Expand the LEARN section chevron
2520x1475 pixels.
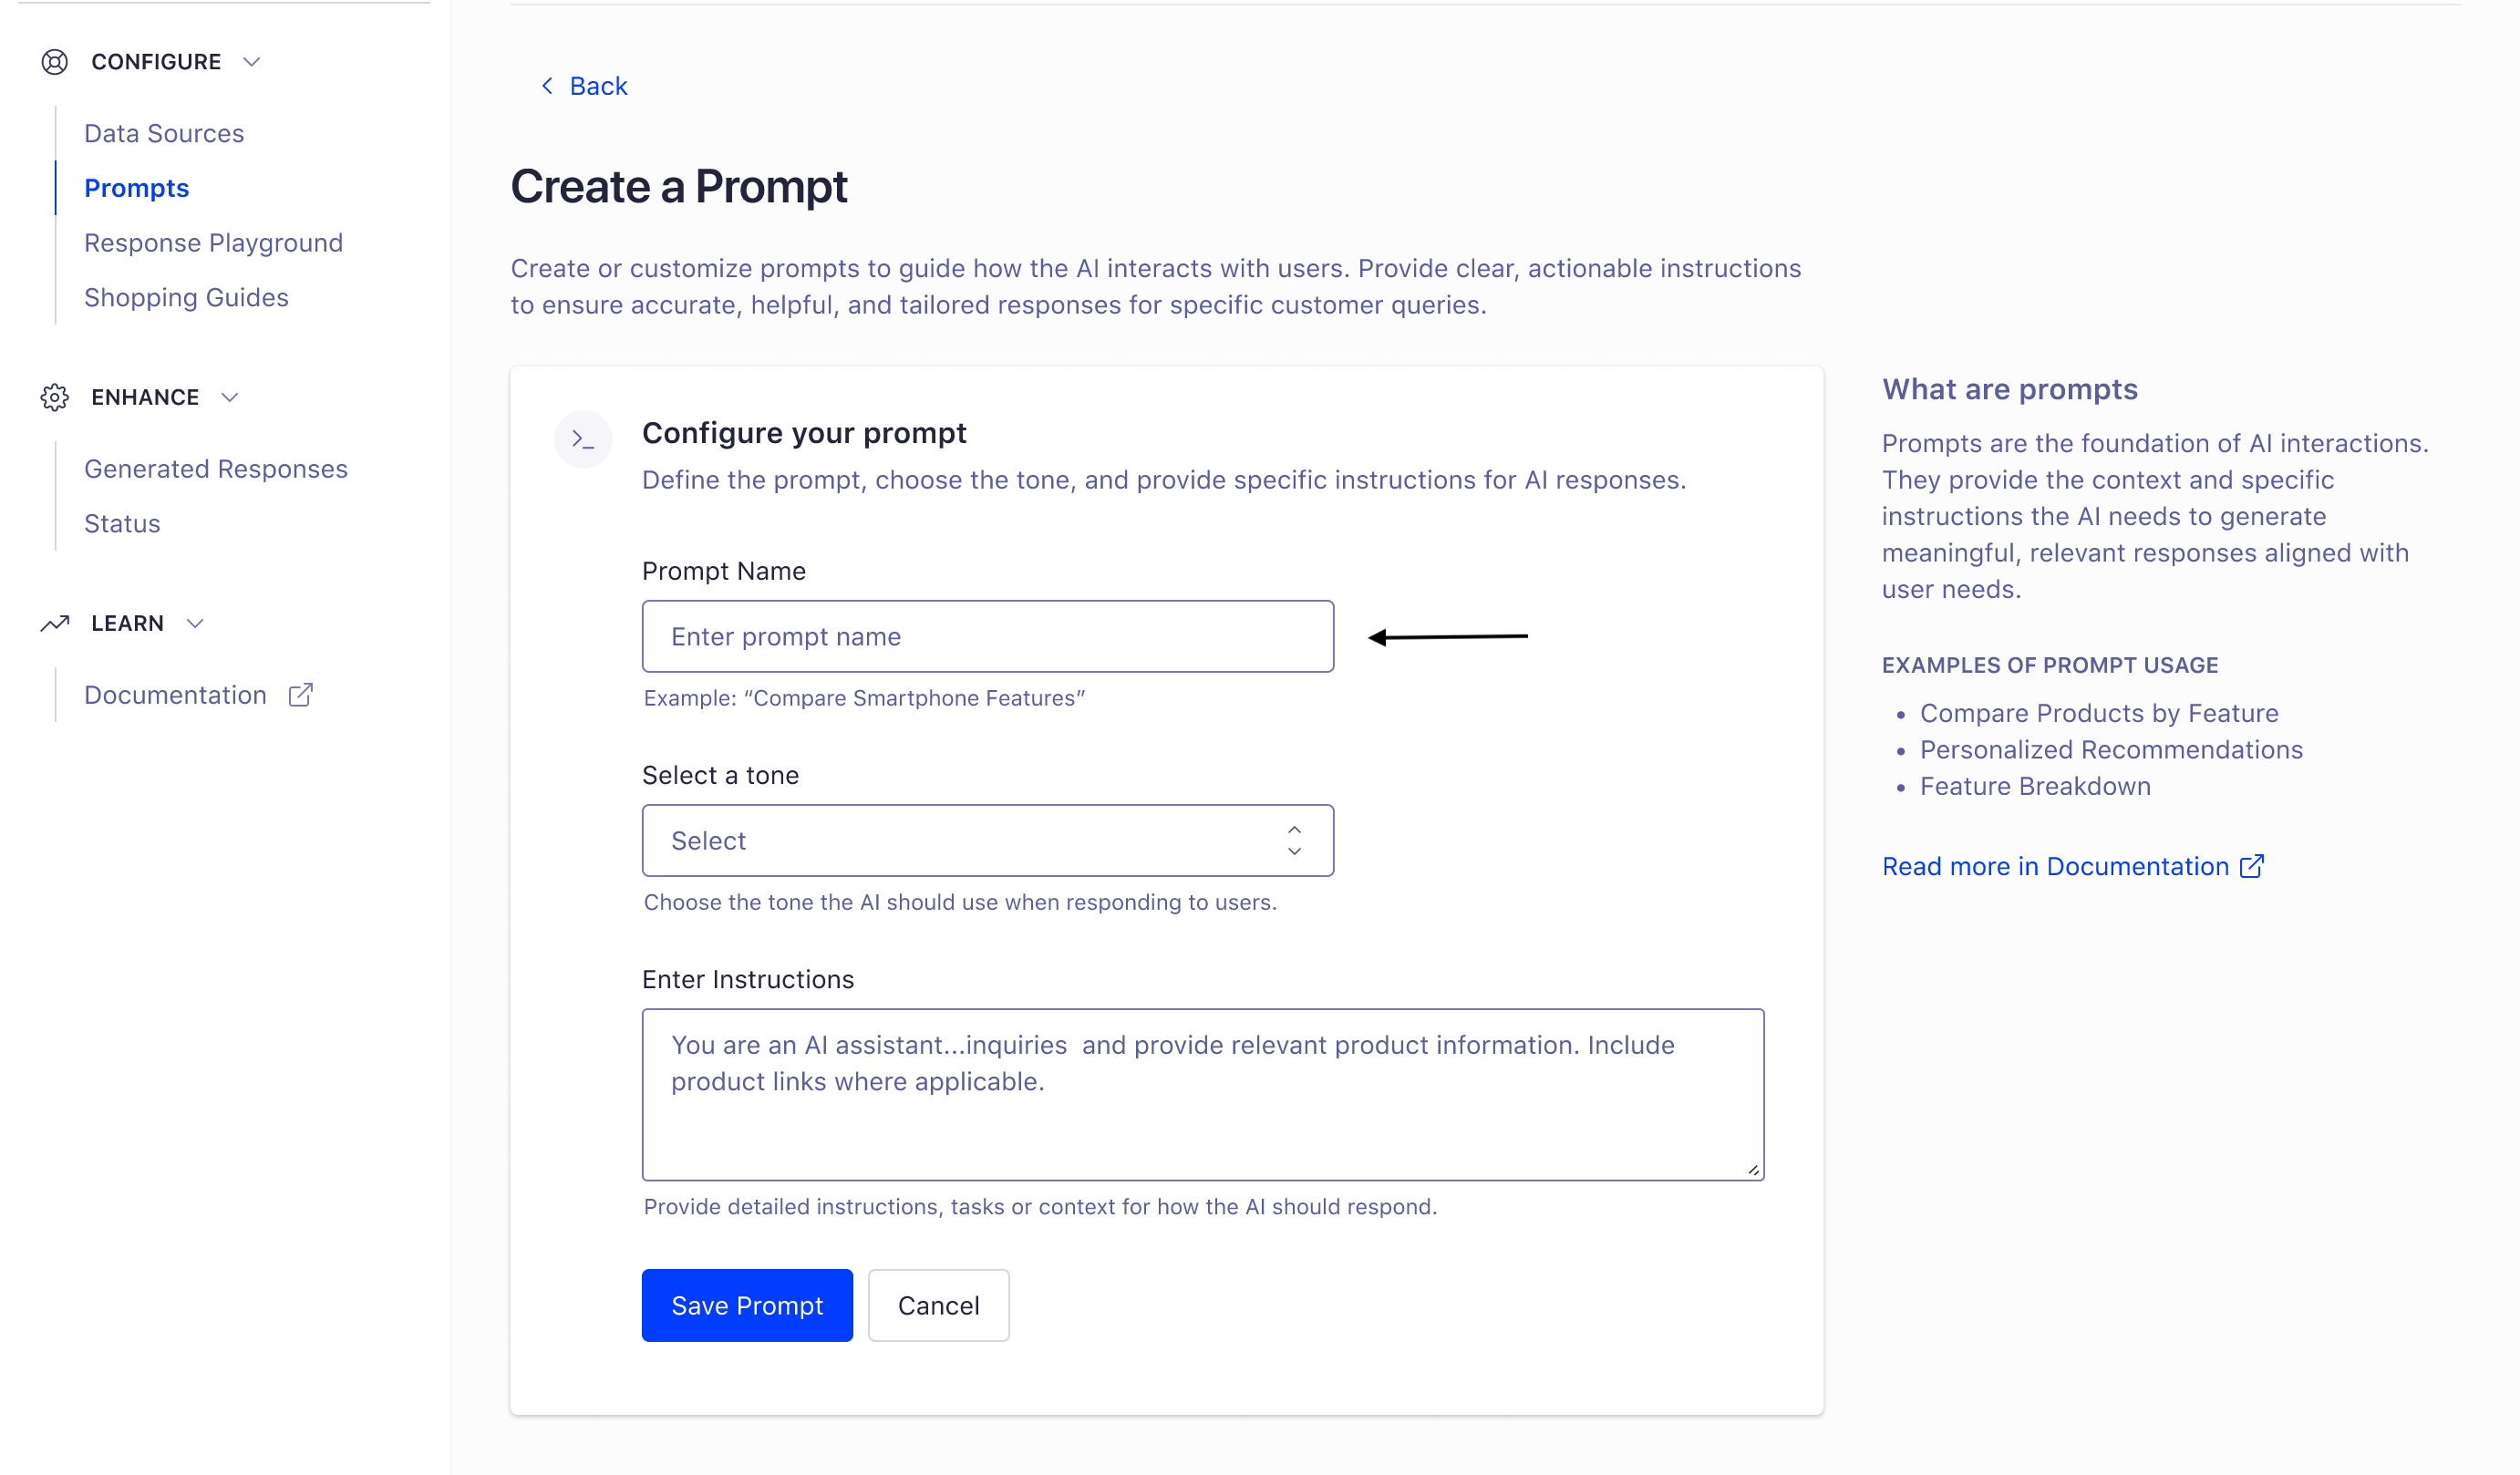coord(196,622)
